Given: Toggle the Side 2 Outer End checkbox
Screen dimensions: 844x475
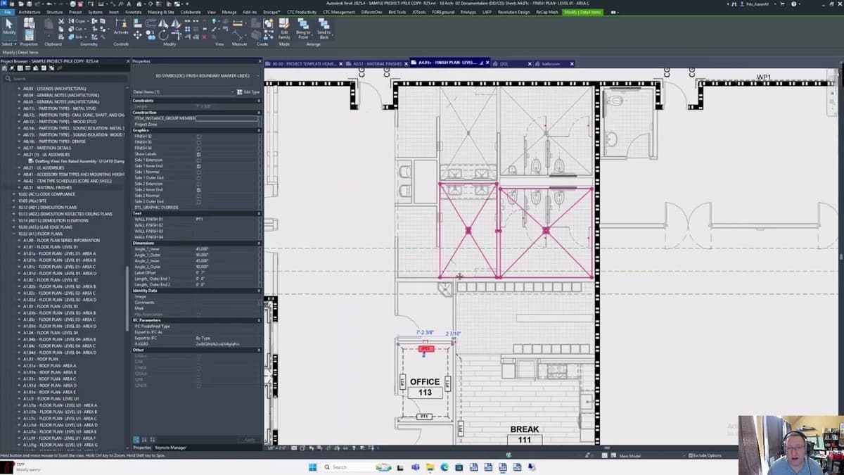Looking at the screenshot, I should click(198, 201).
